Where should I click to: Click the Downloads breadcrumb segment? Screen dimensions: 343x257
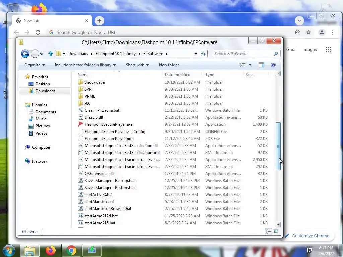point(78,54)
